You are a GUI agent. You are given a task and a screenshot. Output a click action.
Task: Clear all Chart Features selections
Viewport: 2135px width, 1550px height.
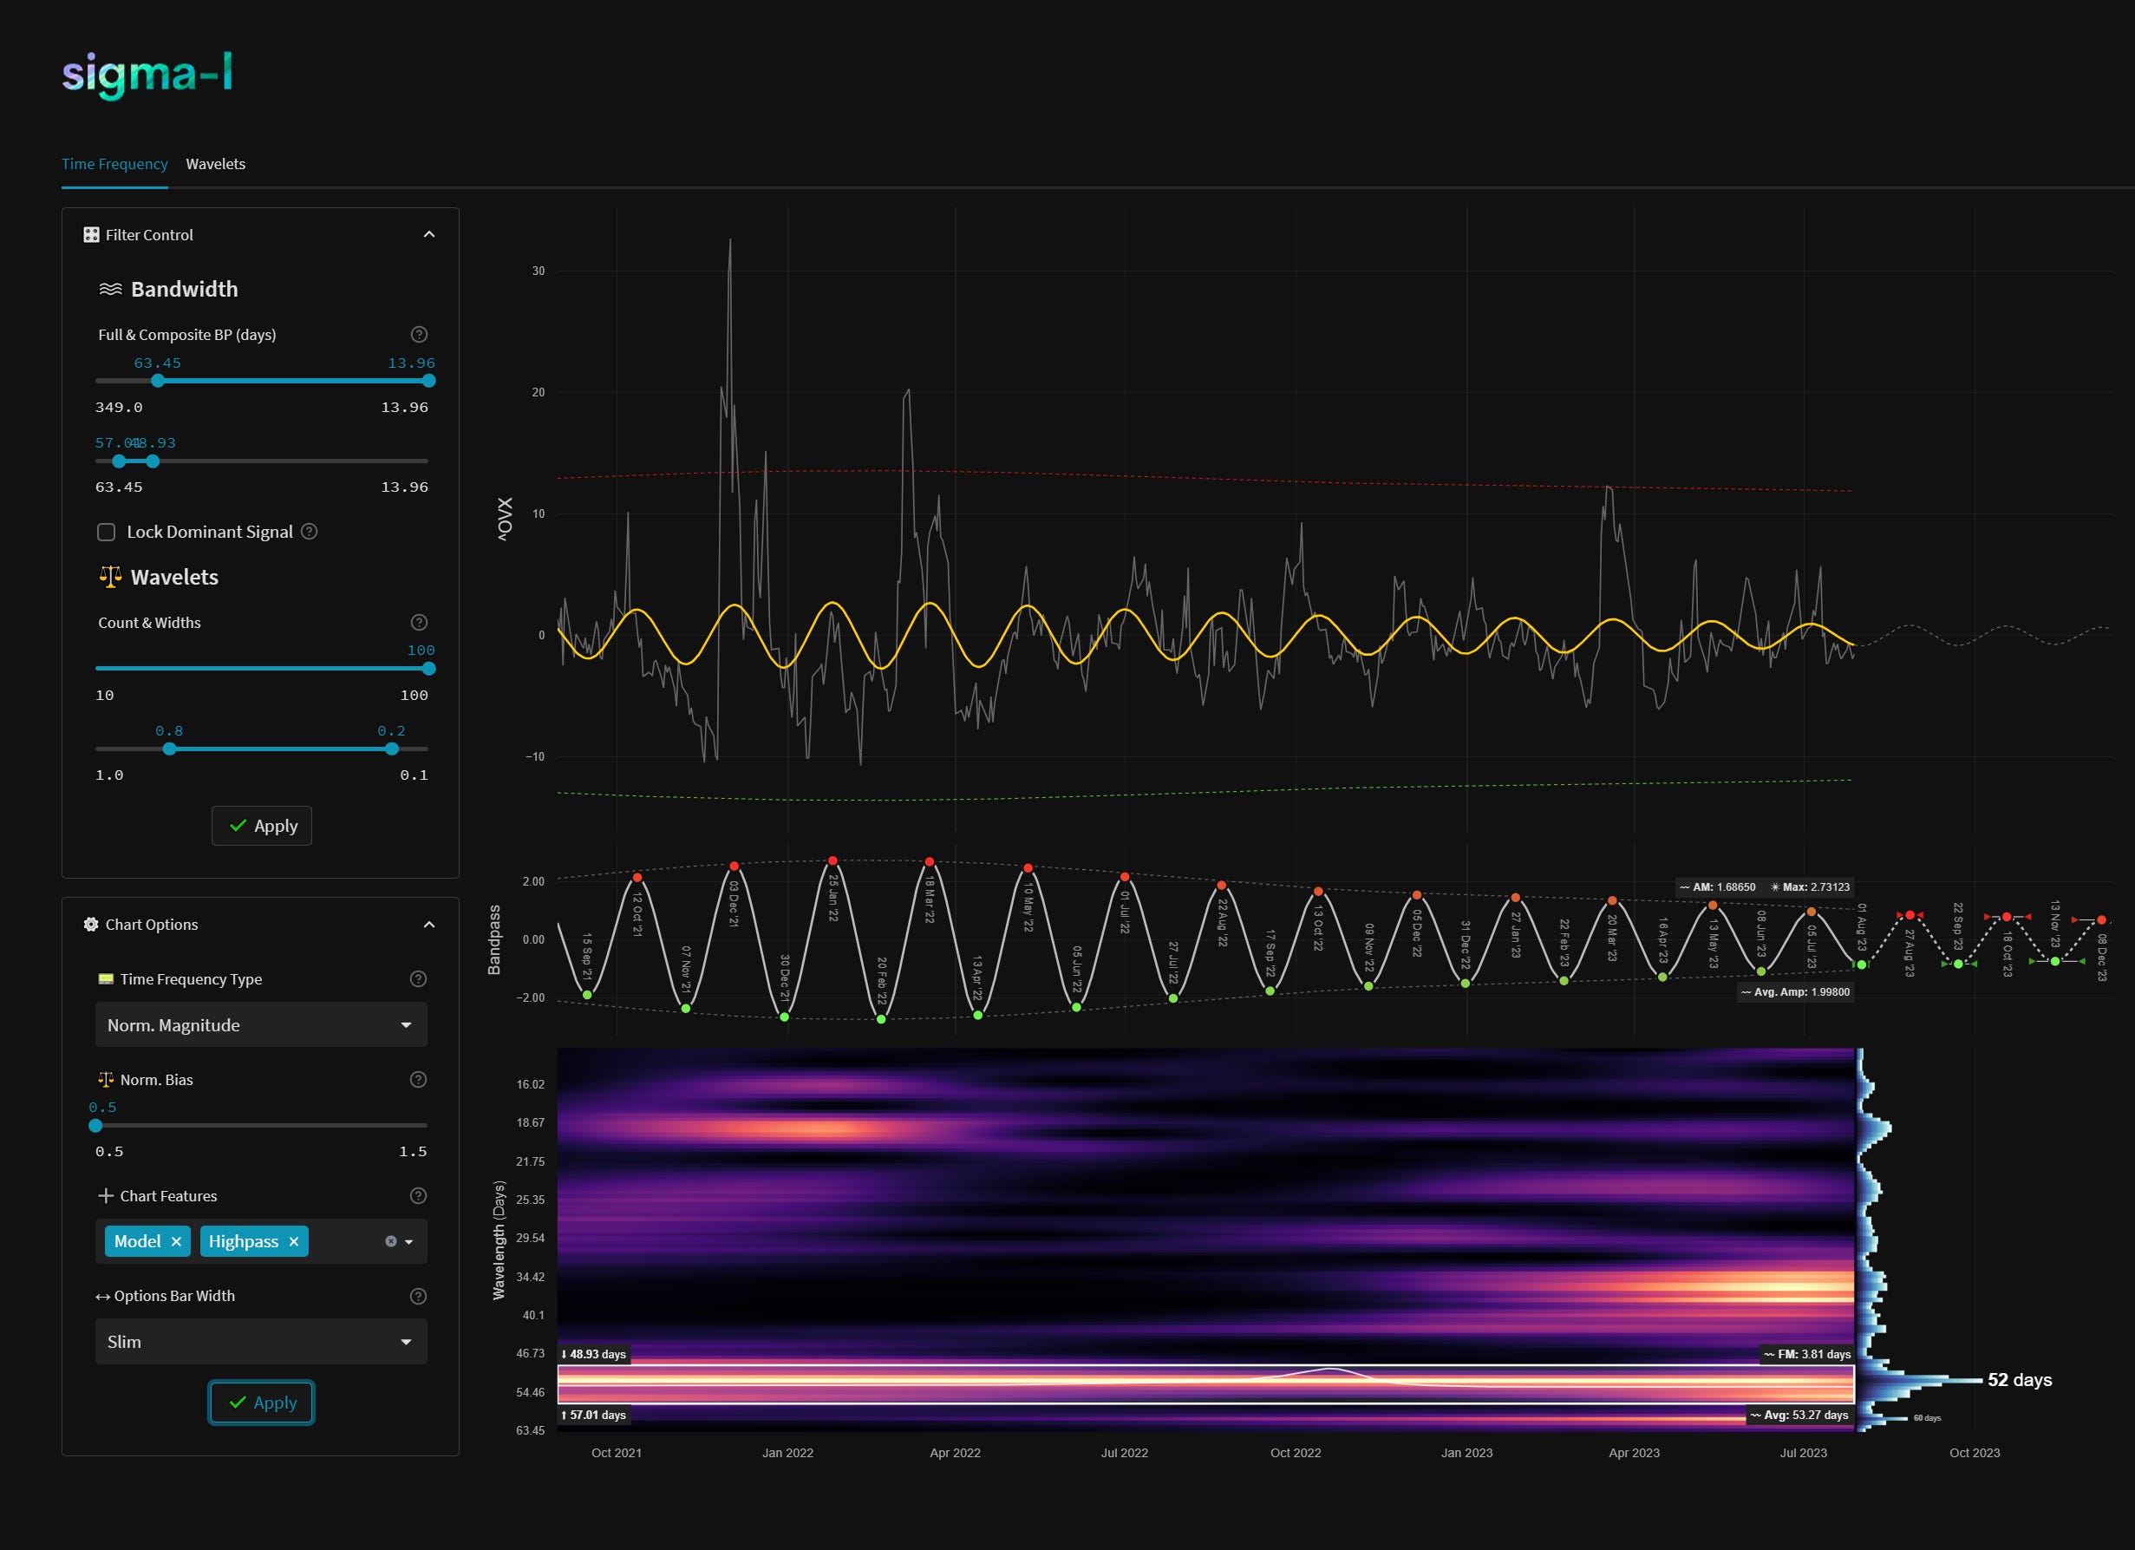pos(390,1241)
